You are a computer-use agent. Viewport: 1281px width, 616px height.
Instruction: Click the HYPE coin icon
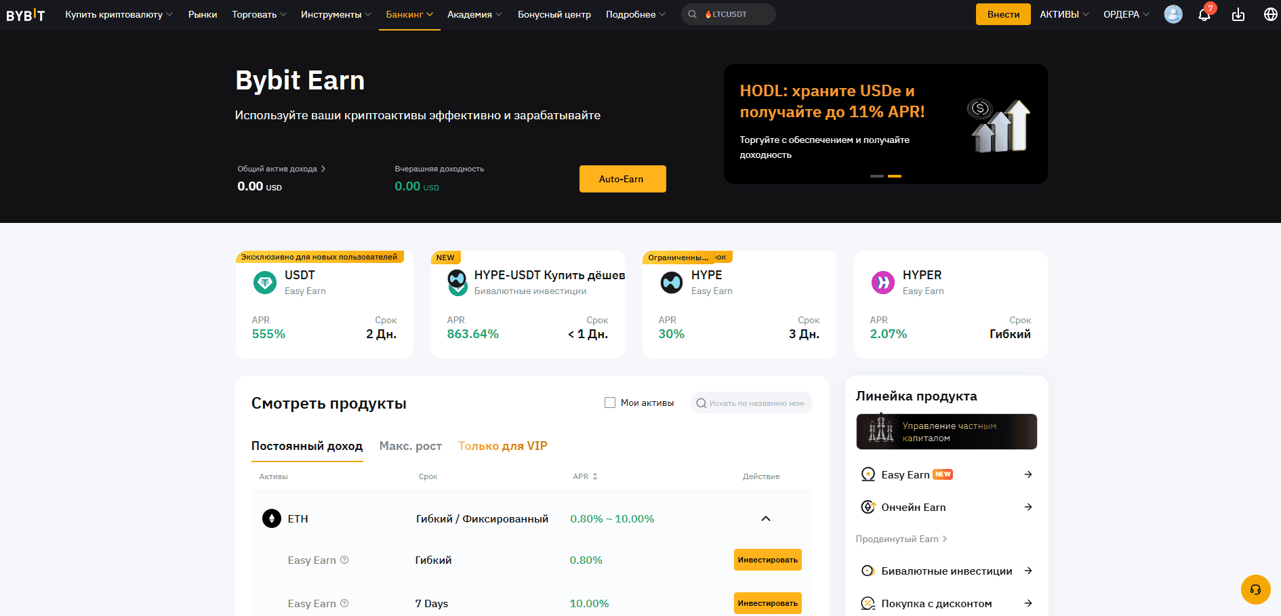pyautogui.click(x=672, y=282)
